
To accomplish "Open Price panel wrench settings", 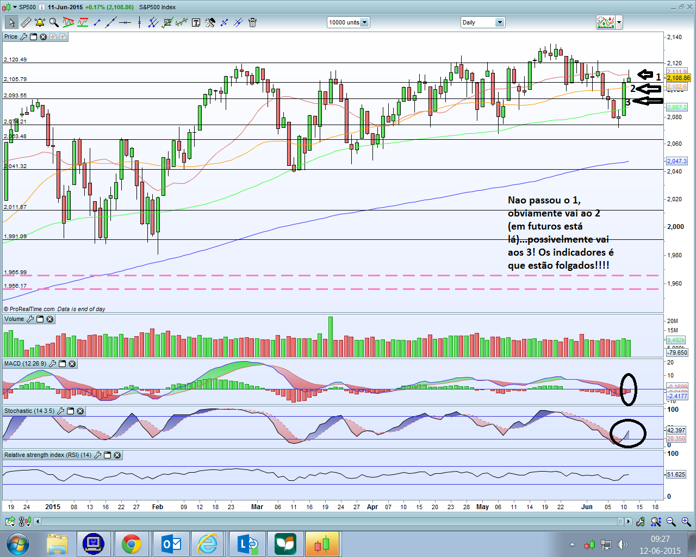I will coord(23,37).
